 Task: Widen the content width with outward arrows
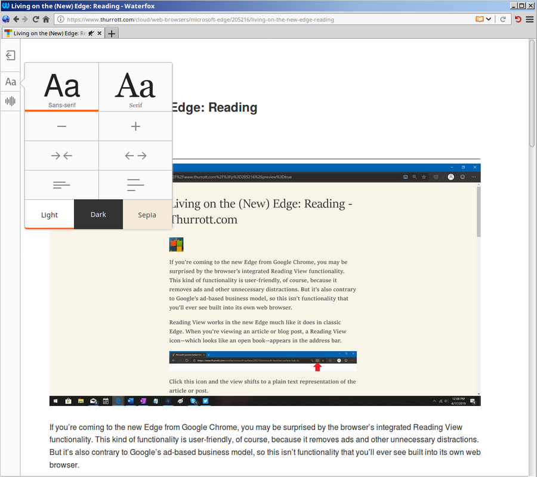135,156
